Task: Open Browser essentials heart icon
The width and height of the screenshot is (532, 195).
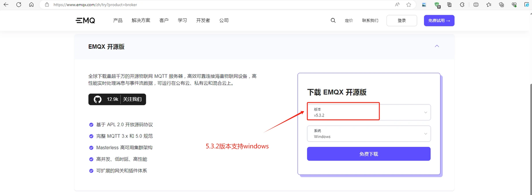Action: click(x=515, y=5)
